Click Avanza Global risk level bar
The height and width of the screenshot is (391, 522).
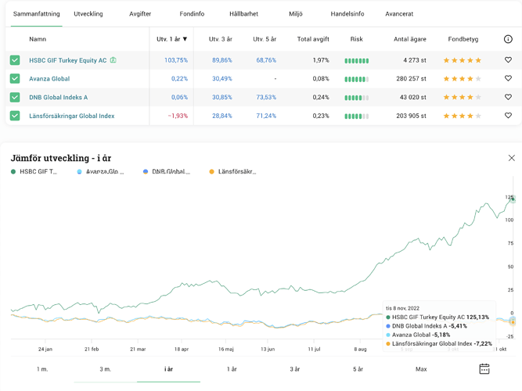coord(356,79)
